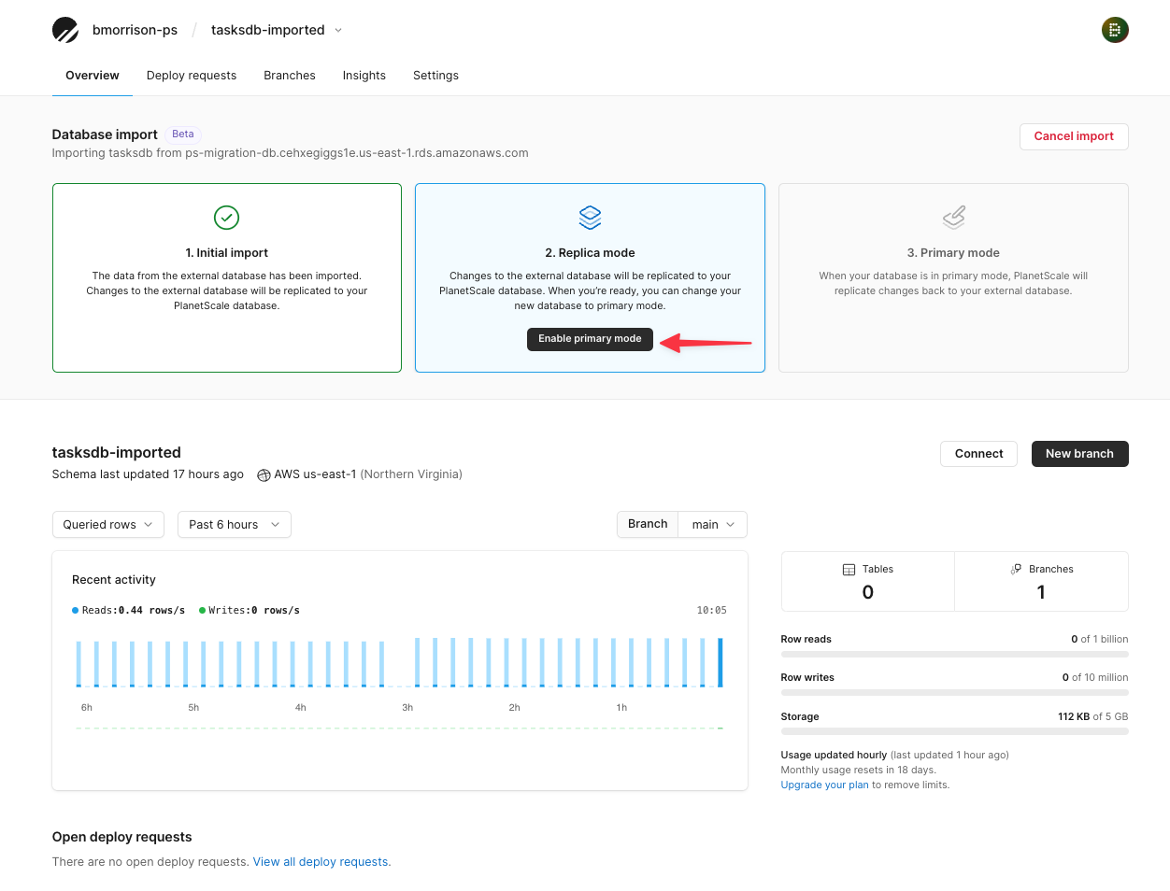The height and width of the screenshot is (891, 1170).
Task: Switch to the Overview tab
Action: pyautogui.click(x=93, y=76)
